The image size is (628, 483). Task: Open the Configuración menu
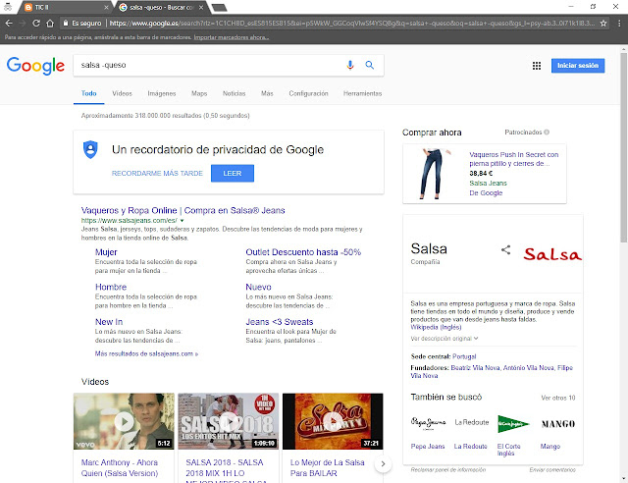click(x=308, y=93)
